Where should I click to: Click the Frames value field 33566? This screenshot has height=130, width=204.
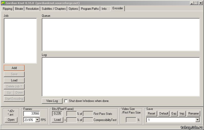32,114
